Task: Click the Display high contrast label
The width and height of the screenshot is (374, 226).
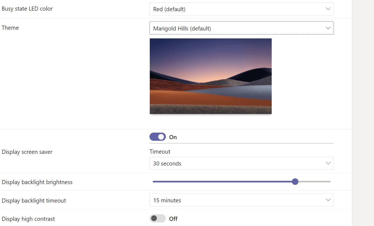Action: (x=28, y=219)
